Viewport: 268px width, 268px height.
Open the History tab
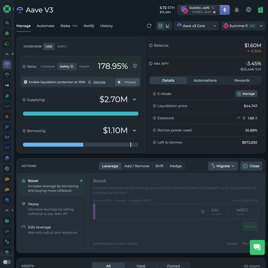click(x=106, y=26)
